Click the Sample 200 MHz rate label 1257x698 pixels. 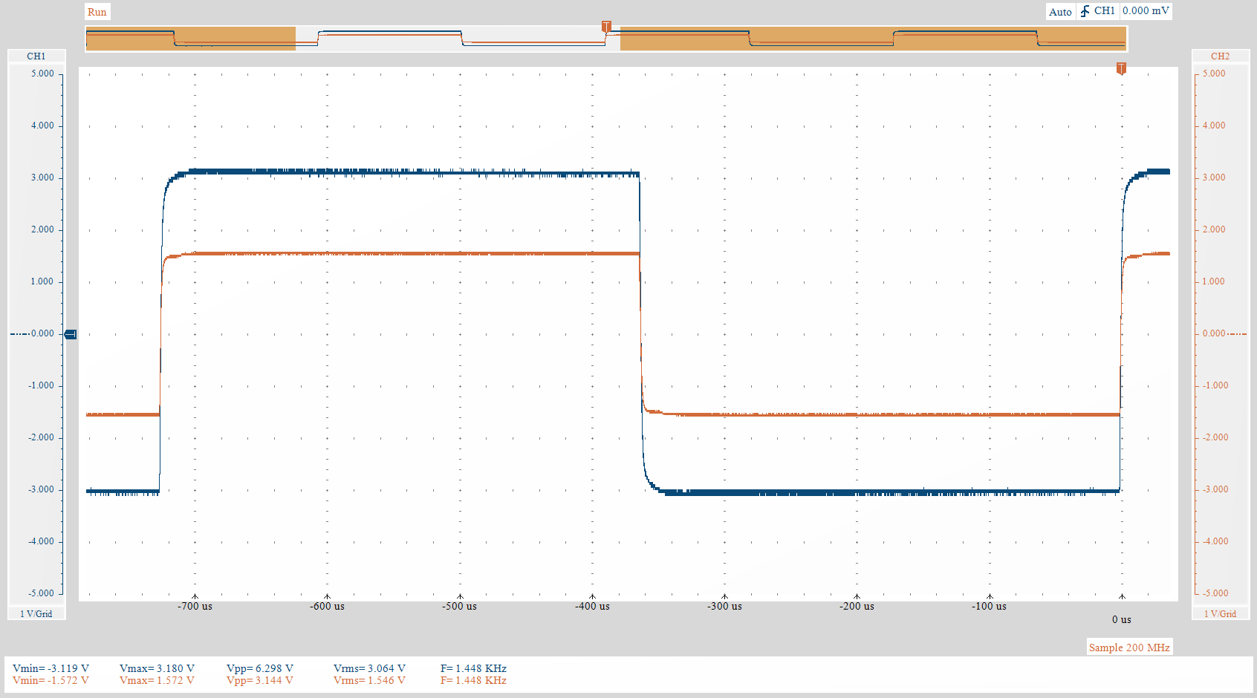point(1129,648)
